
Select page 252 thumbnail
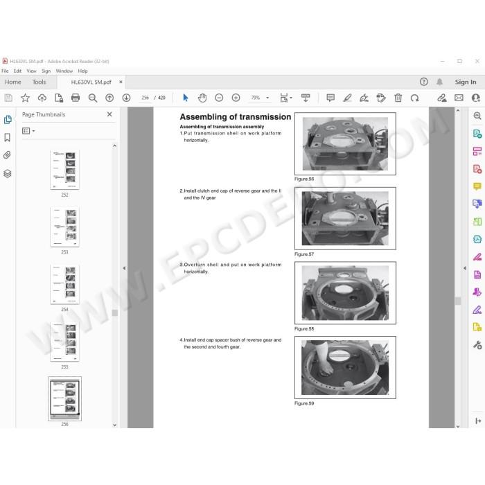(64, 170)
